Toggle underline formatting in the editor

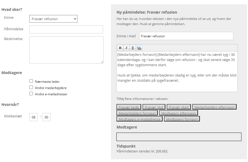133,48
